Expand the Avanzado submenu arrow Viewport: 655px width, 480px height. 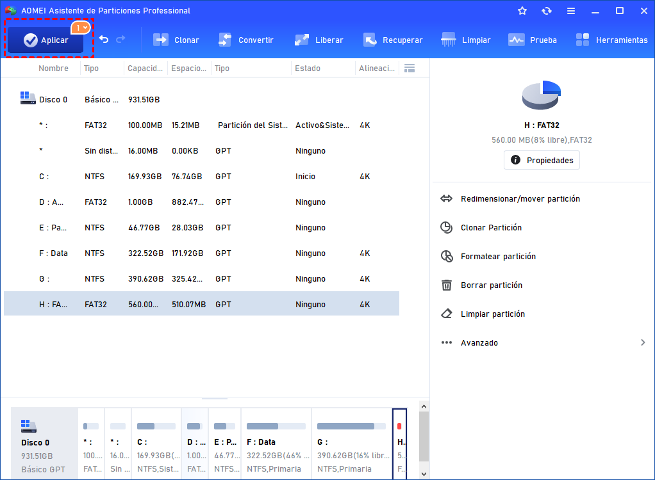pyautogui.click(x=643, y=343)
